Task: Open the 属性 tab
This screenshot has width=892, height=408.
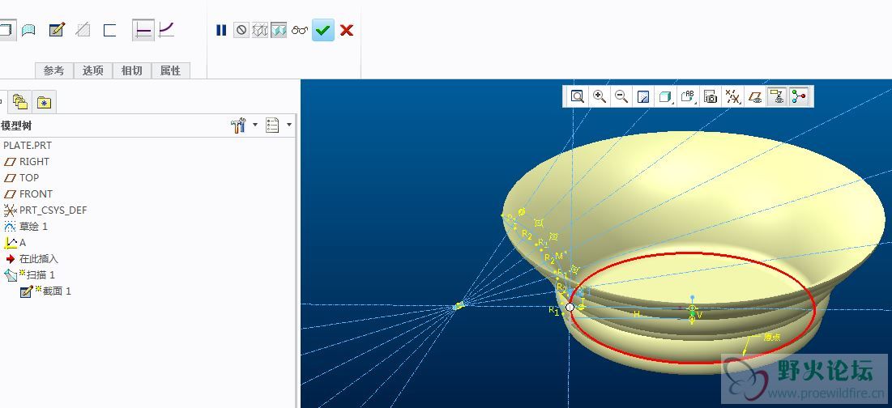Action: pyautogui.click(x=170, y=70)
